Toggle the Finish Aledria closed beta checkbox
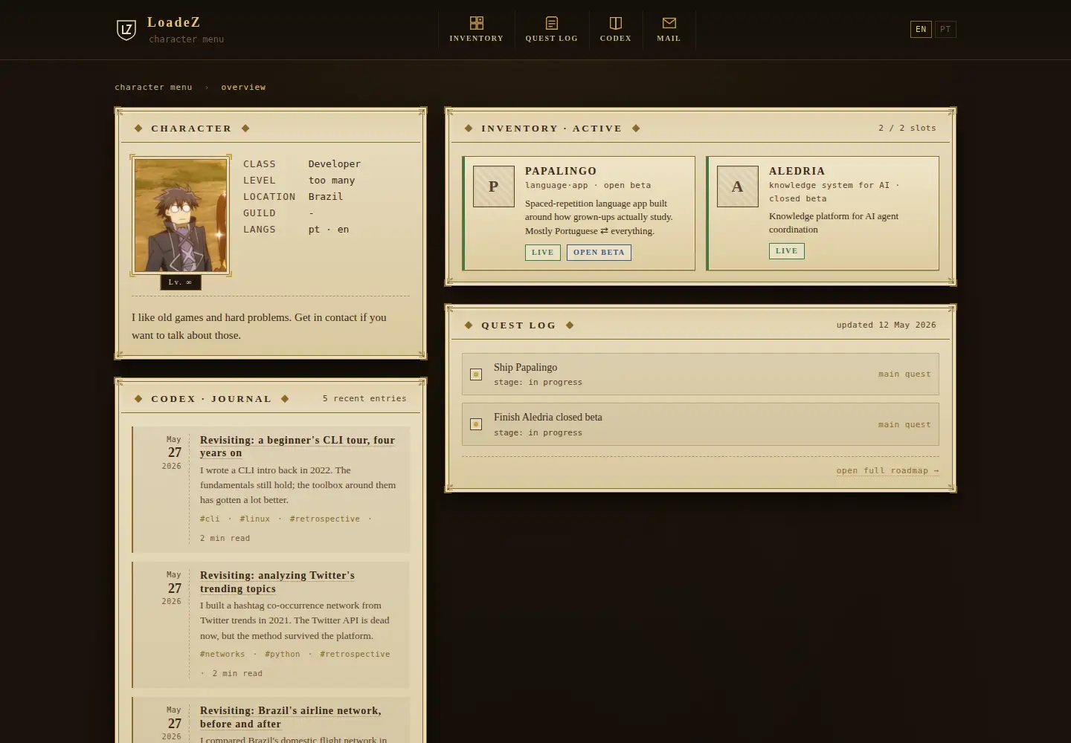The height and width of the screenshot is (743, 1071). tap(476, 424)
